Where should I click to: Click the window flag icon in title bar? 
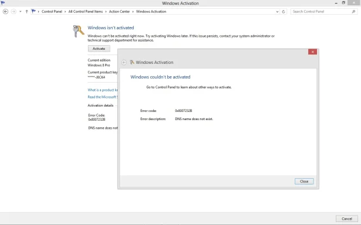point(3,3)
